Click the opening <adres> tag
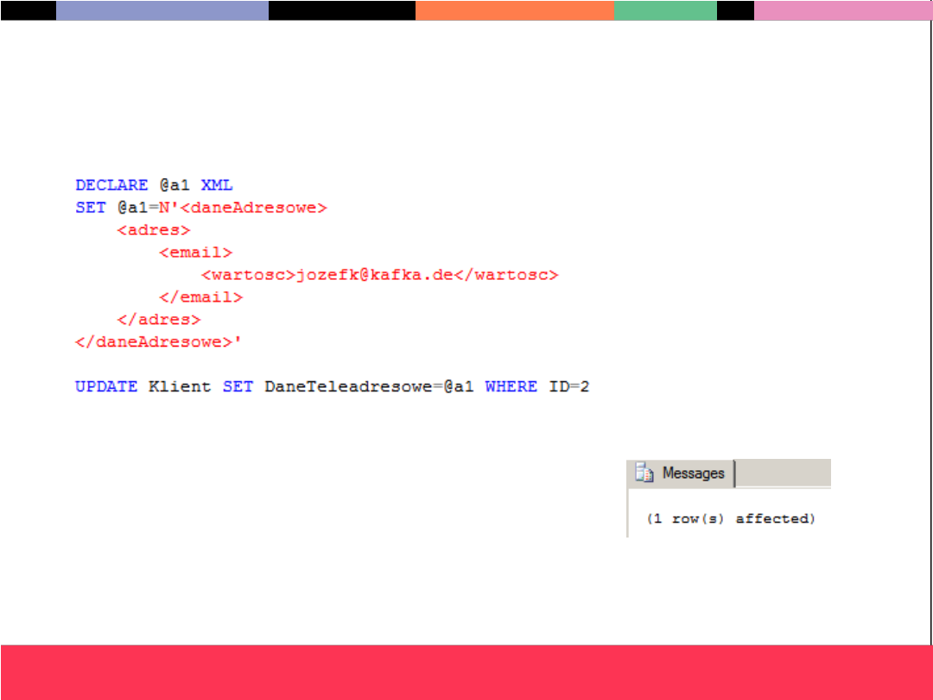933x700 pixels. pyautogui.click(x=153, y=231)
